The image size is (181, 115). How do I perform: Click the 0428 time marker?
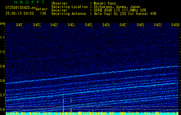(x=140, y=25)
